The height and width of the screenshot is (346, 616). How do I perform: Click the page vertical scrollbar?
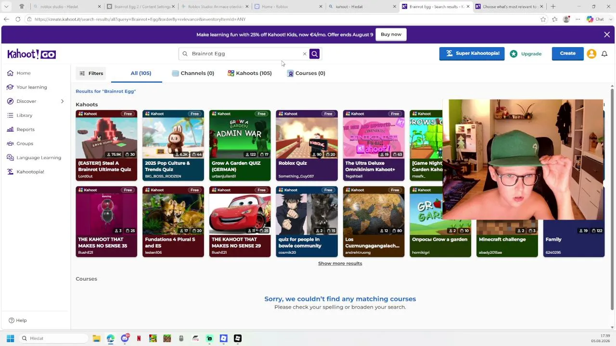[612, 199]
